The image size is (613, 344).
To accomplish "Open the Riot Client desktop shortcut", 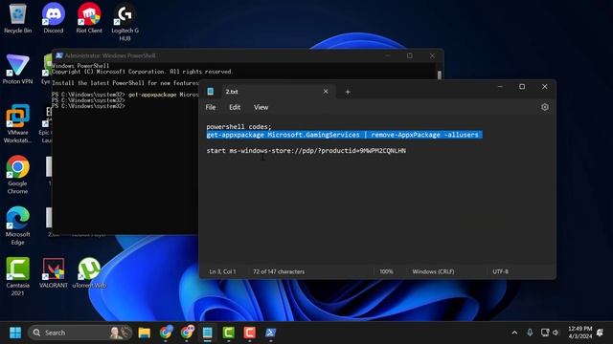I will (x=89, y=18).
